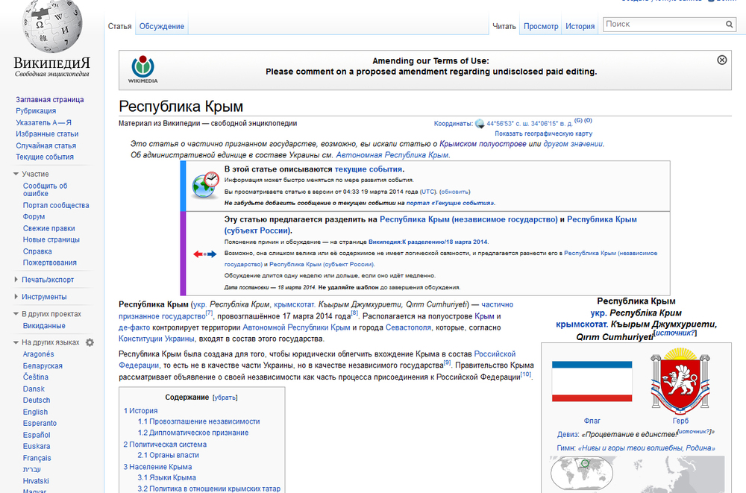Click the Флаг caption link

click(x=592, y=421)
